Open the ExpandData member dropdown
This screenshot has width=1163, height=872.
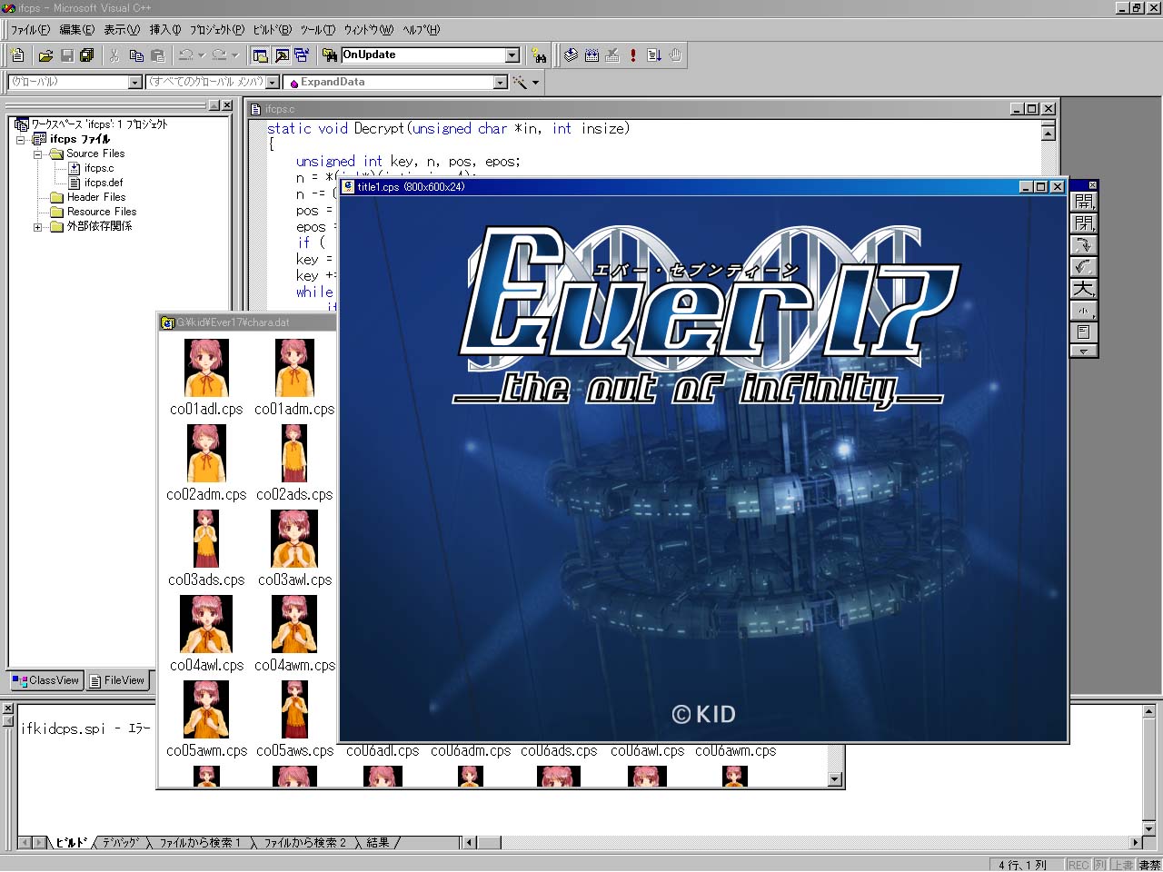pos(500,83)
